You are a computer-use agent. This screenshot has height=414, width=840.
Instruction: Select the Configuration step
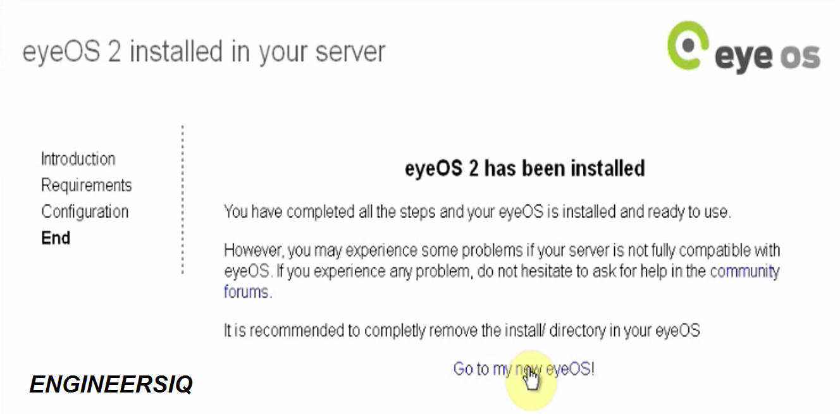click(84, 211)
